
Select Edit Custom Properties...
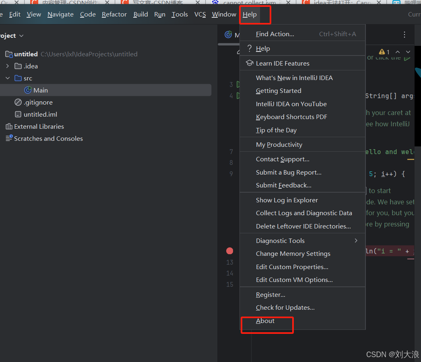303,267
